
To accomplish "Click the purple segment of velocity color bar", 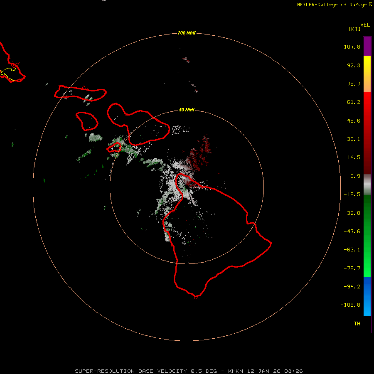I will (367, 46).
